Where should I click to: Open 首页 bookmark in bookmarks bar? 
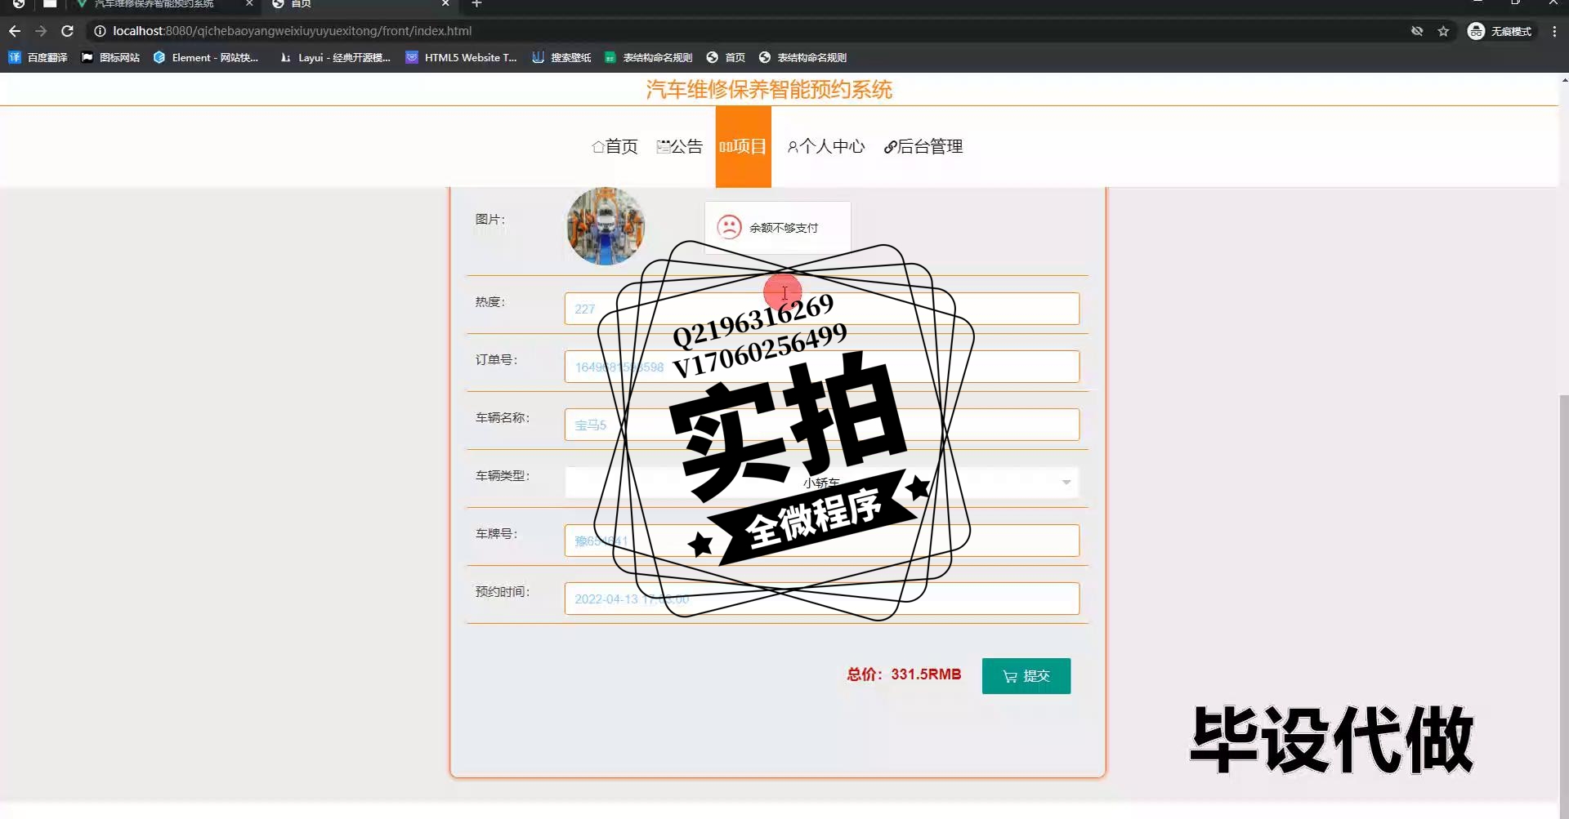point(726,57)
